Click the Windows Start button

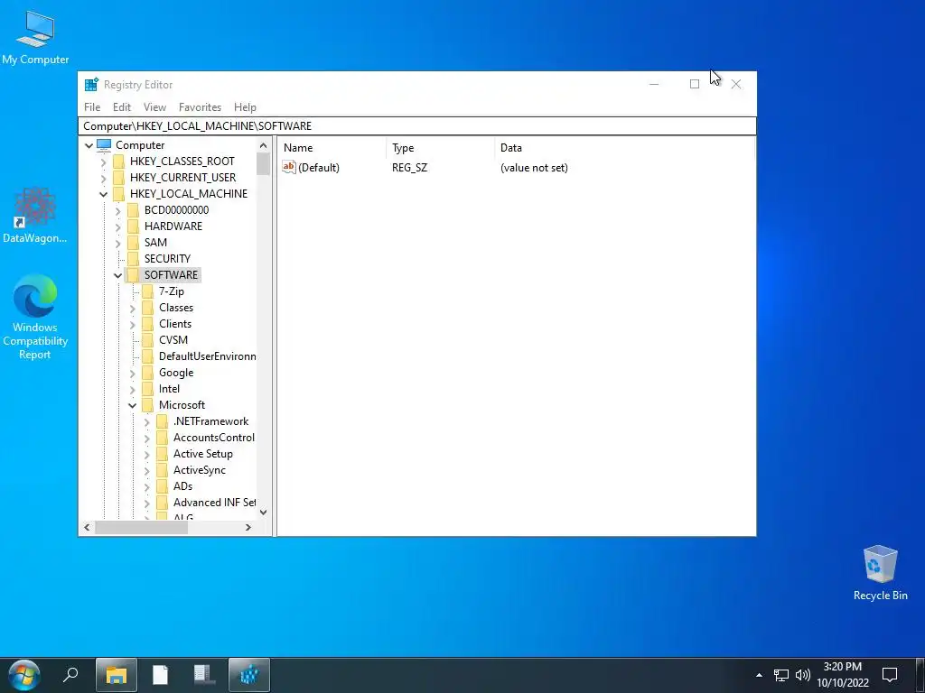(x=24, y=675)
